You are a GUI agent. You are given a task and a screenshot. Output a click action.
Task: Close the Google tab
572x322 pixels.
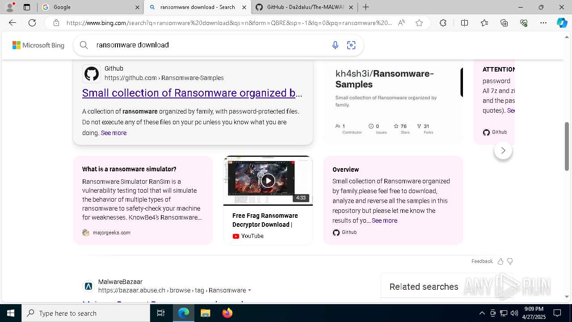tap(137, 7)
